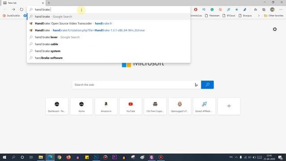Close the New tab tab
Screen dimensions: 286x161
coord(43,3)
